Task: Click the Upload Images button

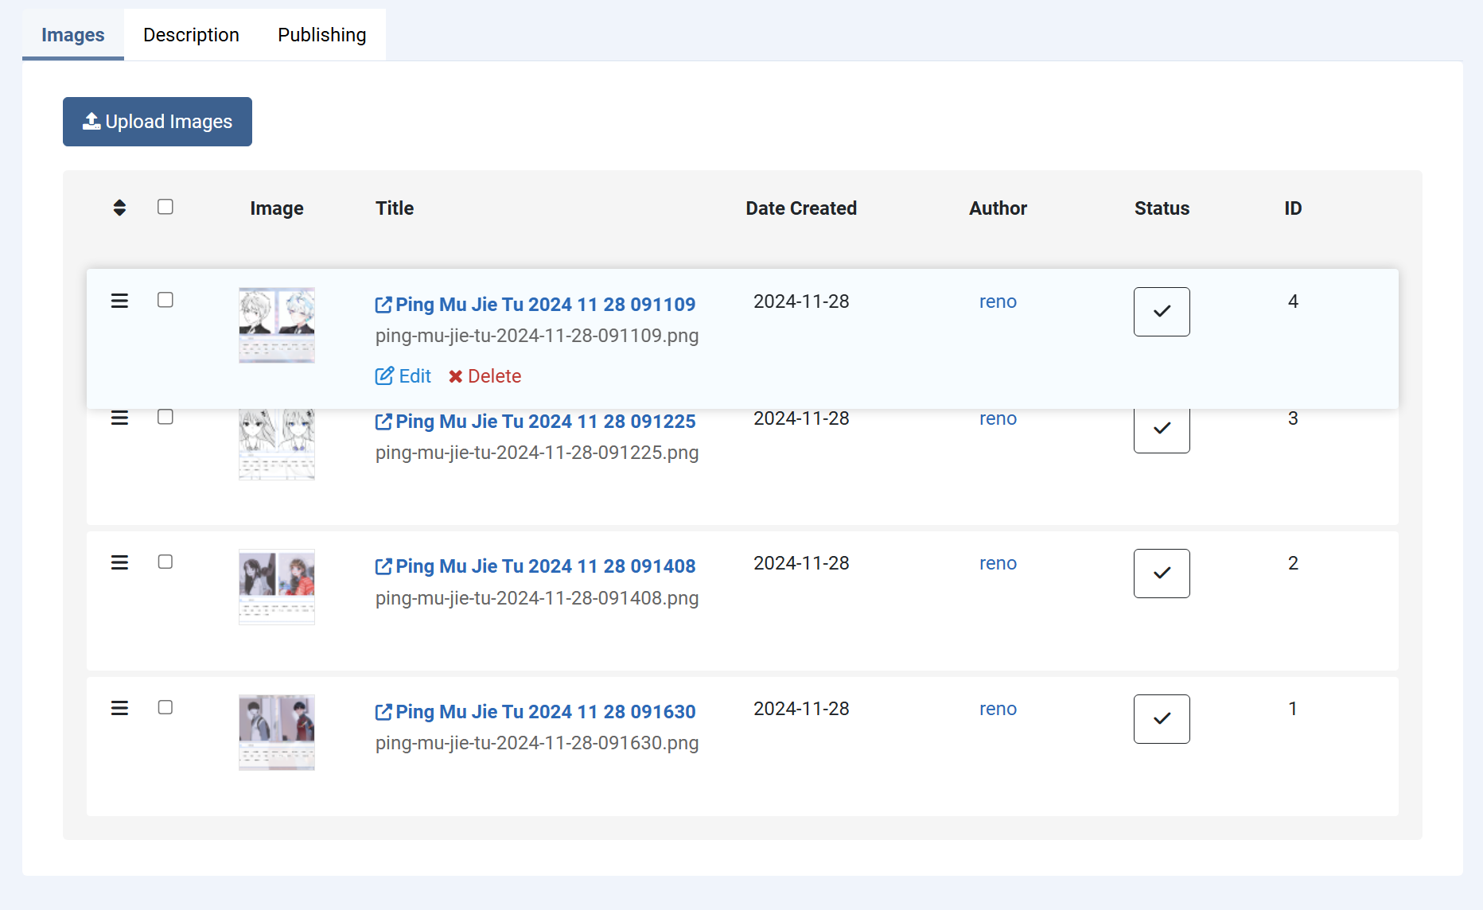Action: (x=158, y=122)
